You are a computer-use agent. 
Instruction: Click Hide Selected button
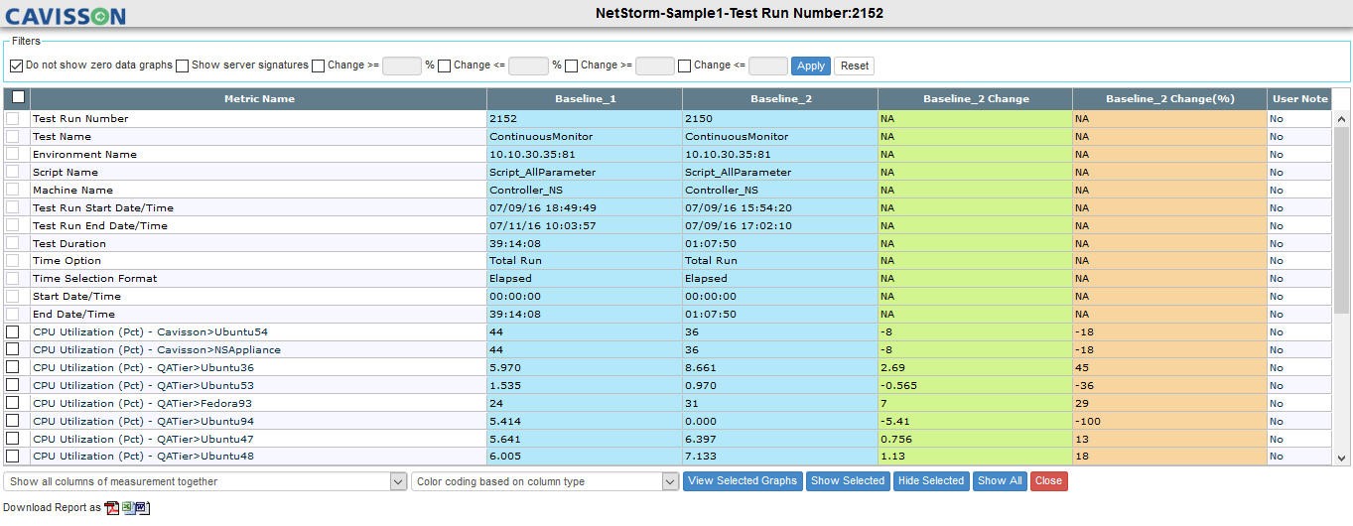point(931,481)
